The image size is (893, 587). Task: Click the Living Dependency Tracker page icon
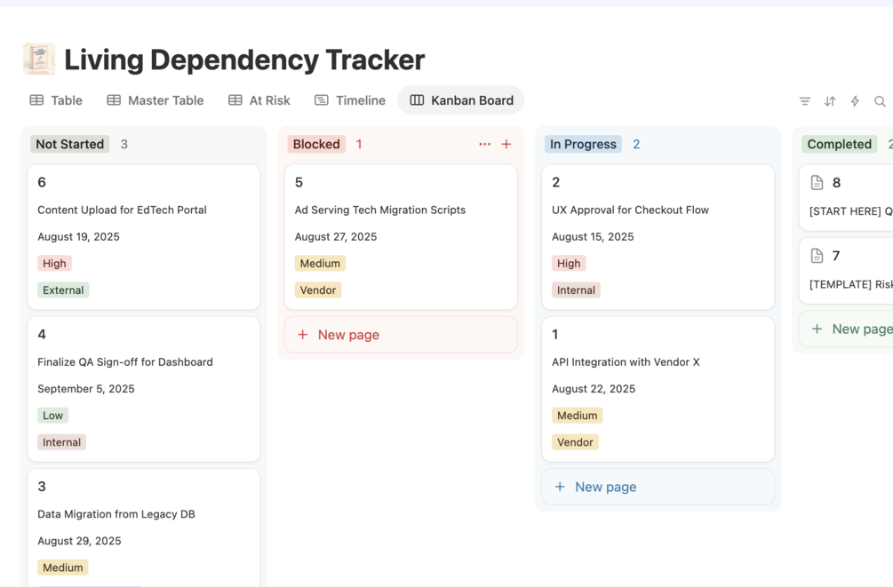(38, 59)
